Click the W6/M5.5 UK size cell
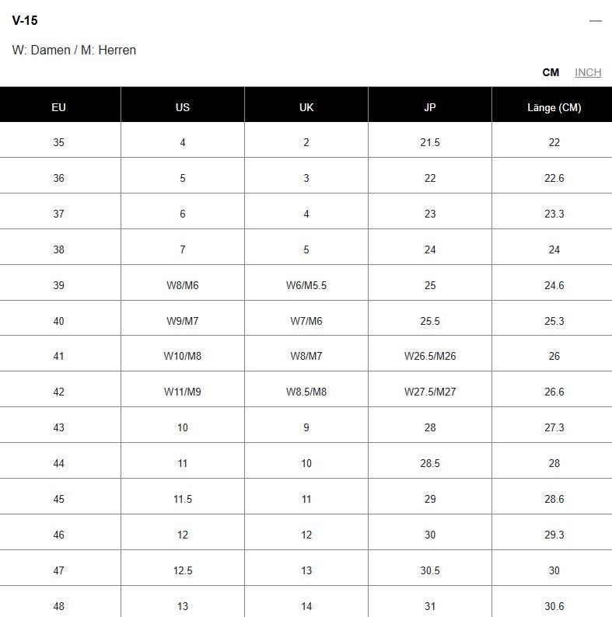Image resolution: width=612 pixels, height=617 pixels. [306, 285]
